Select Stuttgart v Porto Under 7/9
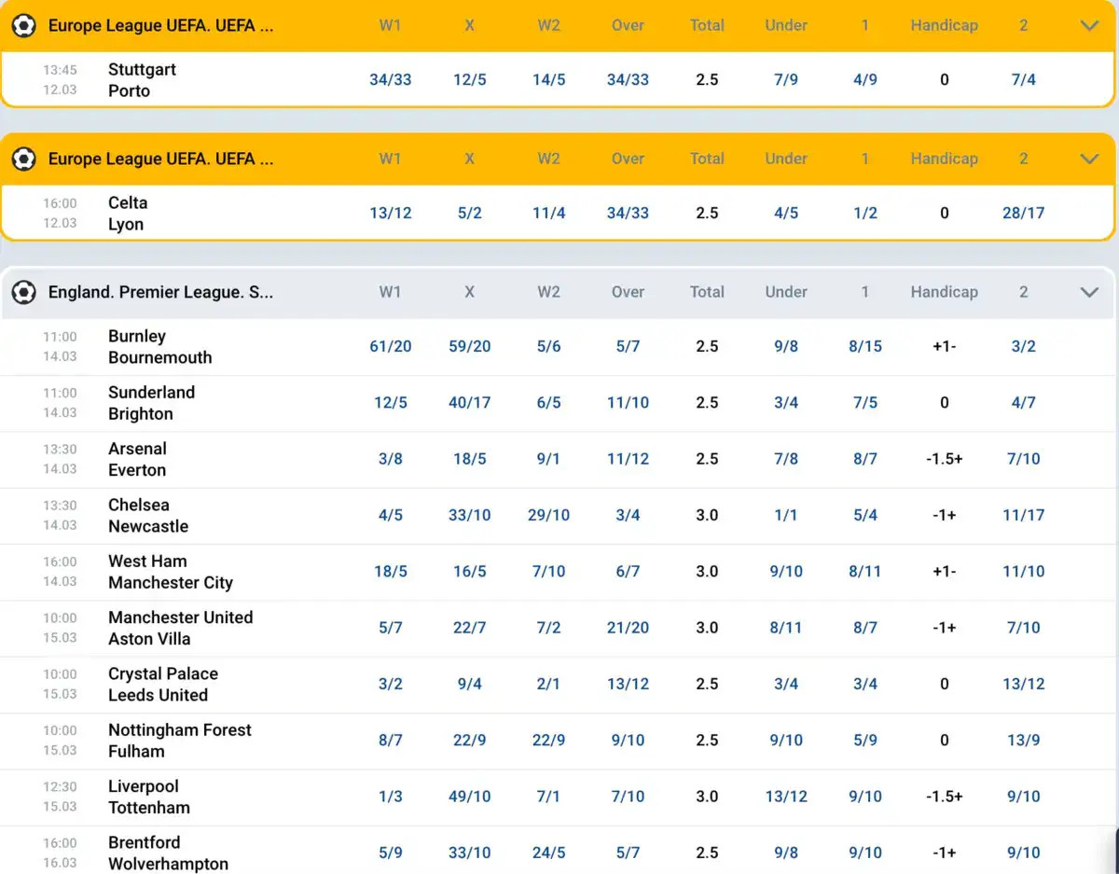Screen dimensions: 1119x874 click(786, 79)
